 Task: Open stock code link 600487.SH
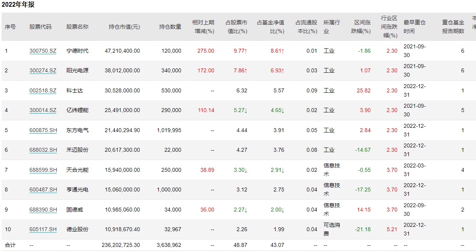[x=43, y=189]
